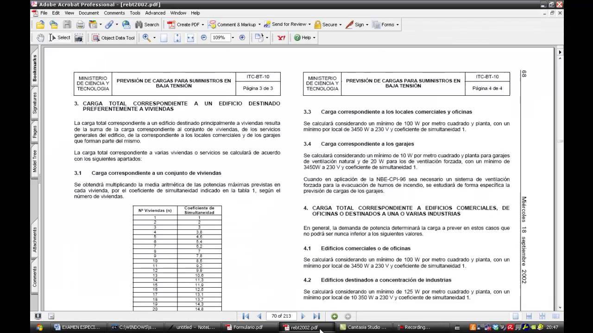Click the zoom in plus button

[x=242, y=37]
